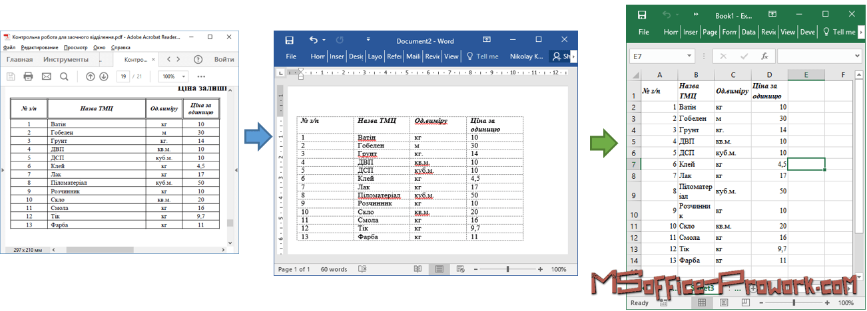Open the View tab in Word ribbon

click(451, 56)
